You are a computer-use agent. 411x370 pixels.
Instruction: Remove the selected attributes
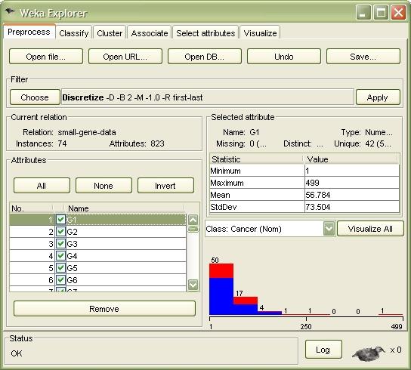pyautogui.click(x=104, y=308)
